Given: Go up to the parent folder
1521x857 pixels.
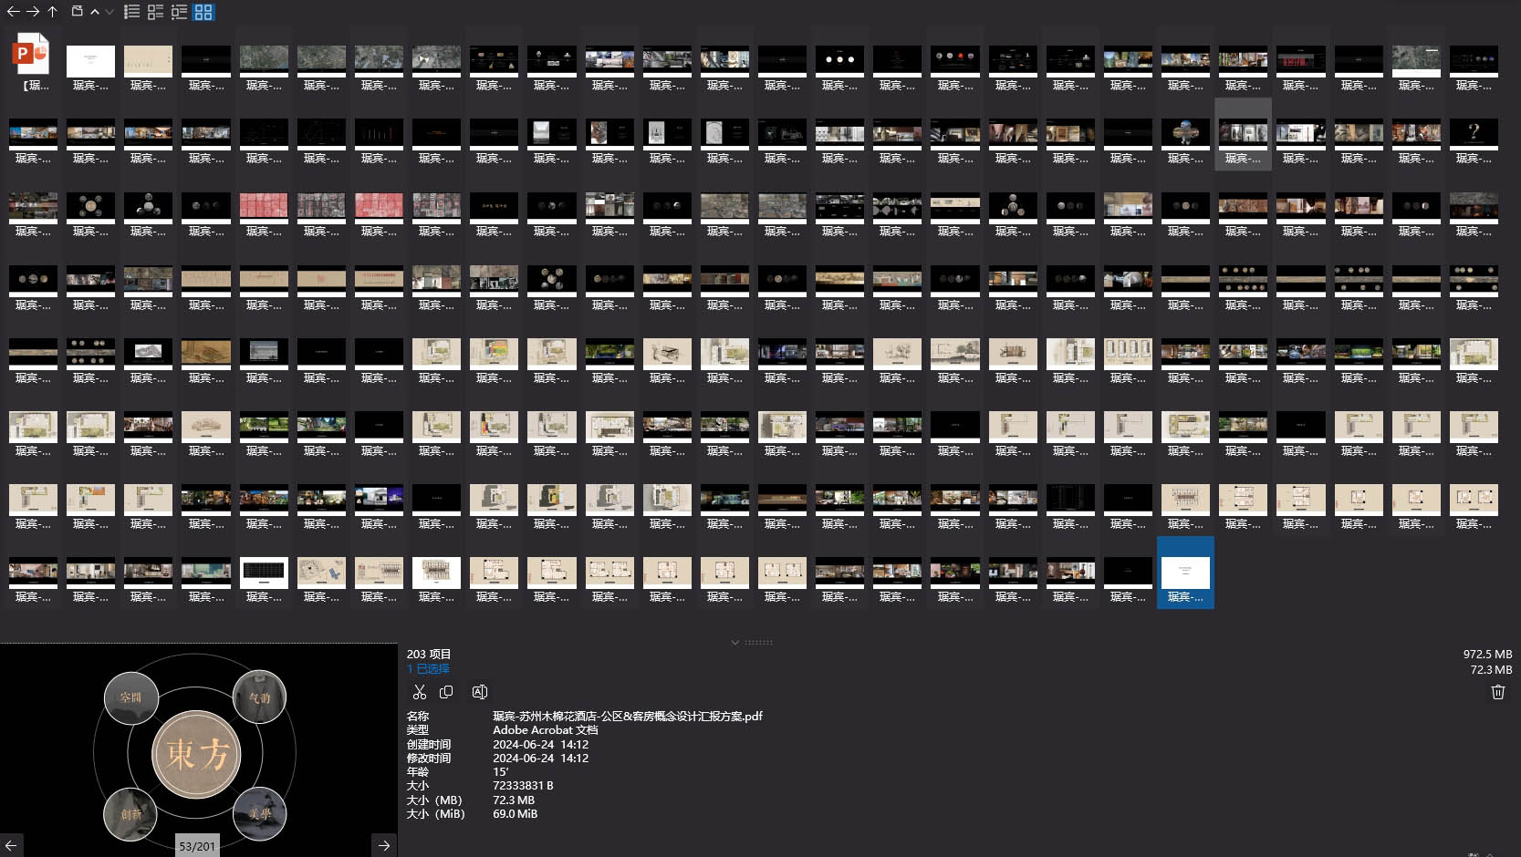Looking at the screenshot, I should click(53, 12).
